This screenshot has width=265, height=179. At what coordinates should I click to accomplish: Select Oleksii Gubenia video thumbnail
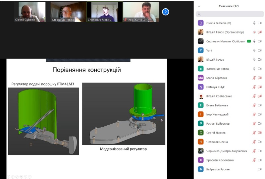coord(30,12)
